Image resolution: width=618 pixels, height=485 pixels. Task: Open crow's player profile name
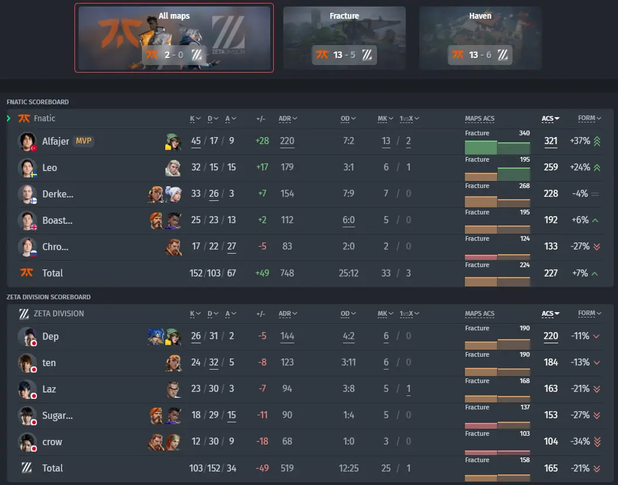pos(52,442)
